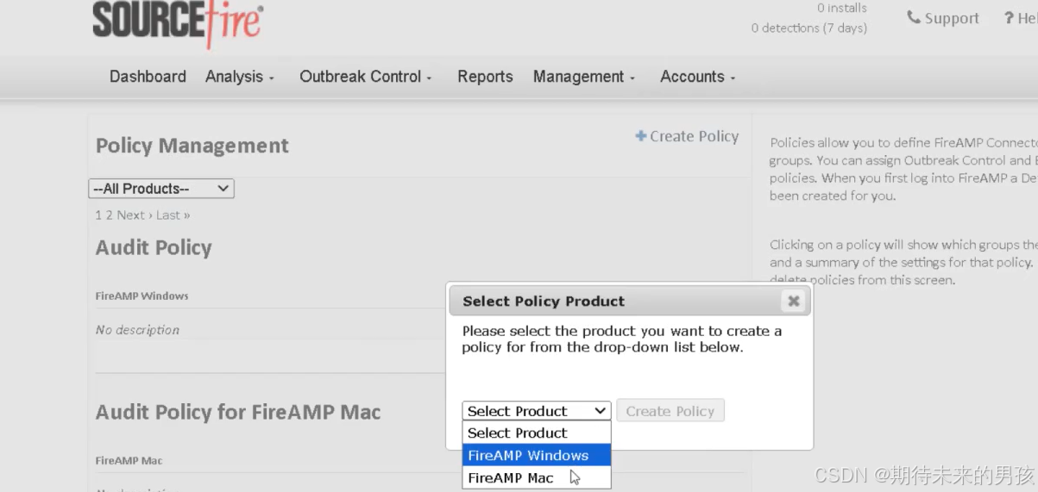This screenshot has width=1038, height=492.
Task: Click the Sourcefire logo
Action: (x=178, y=22)
